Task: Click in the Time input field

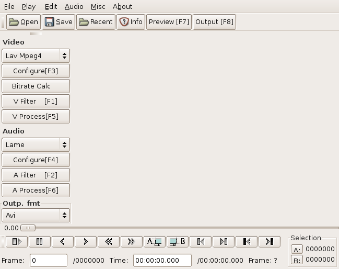Action: coord(162,260)
